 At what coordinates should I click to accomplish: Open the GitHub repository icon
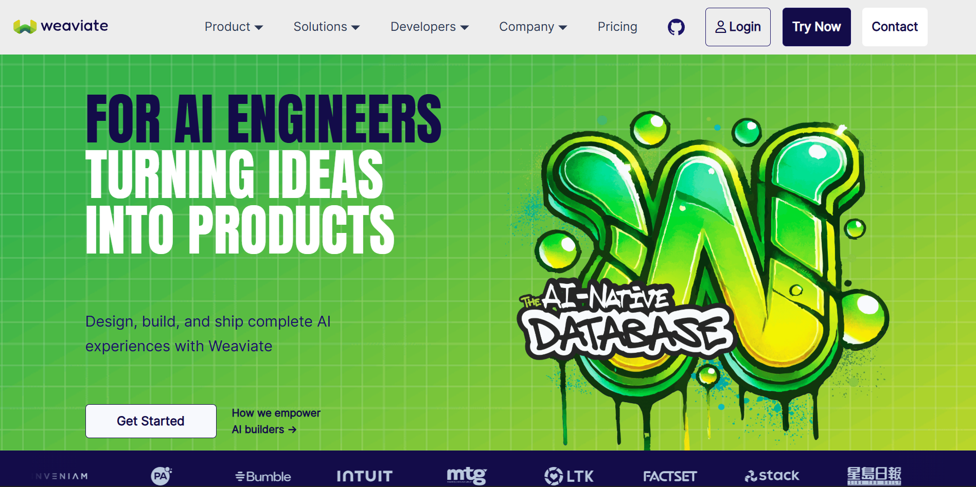click(676, 27)
